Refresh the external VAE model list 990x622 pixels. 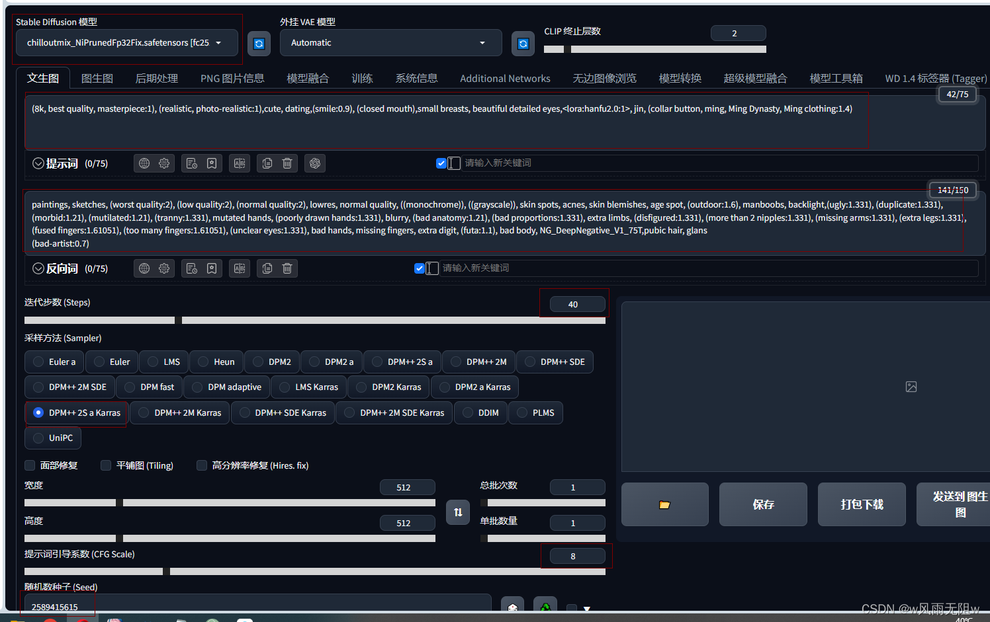pyautogui.click(x=523, y=44)
